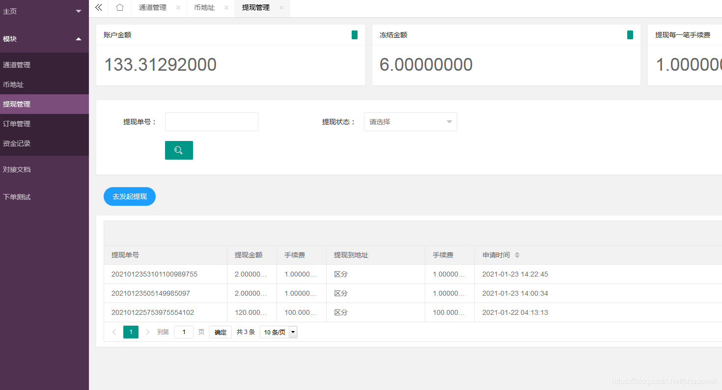Switch to the 通道管理 tab
This screenshot has width=722, height=390.
point(153,8)
